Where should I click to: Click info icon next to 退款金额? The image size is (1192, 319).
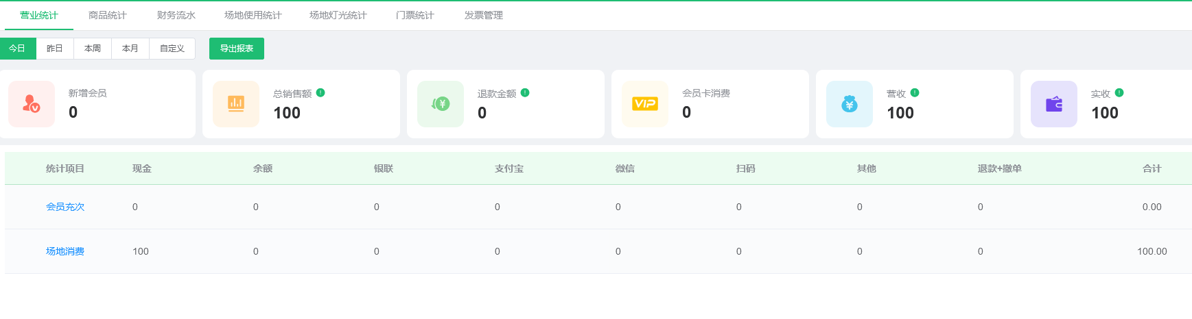pyautogui.click(x=525, y=93)
